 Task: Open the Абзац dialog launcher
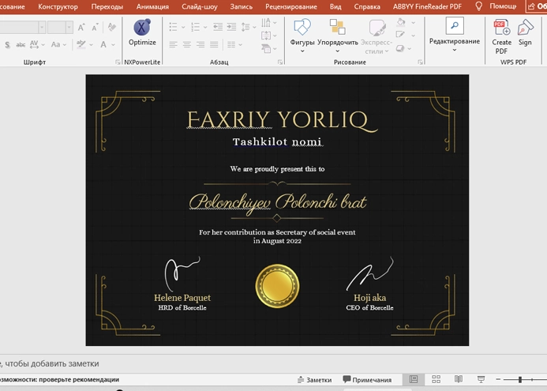[280, 62]
